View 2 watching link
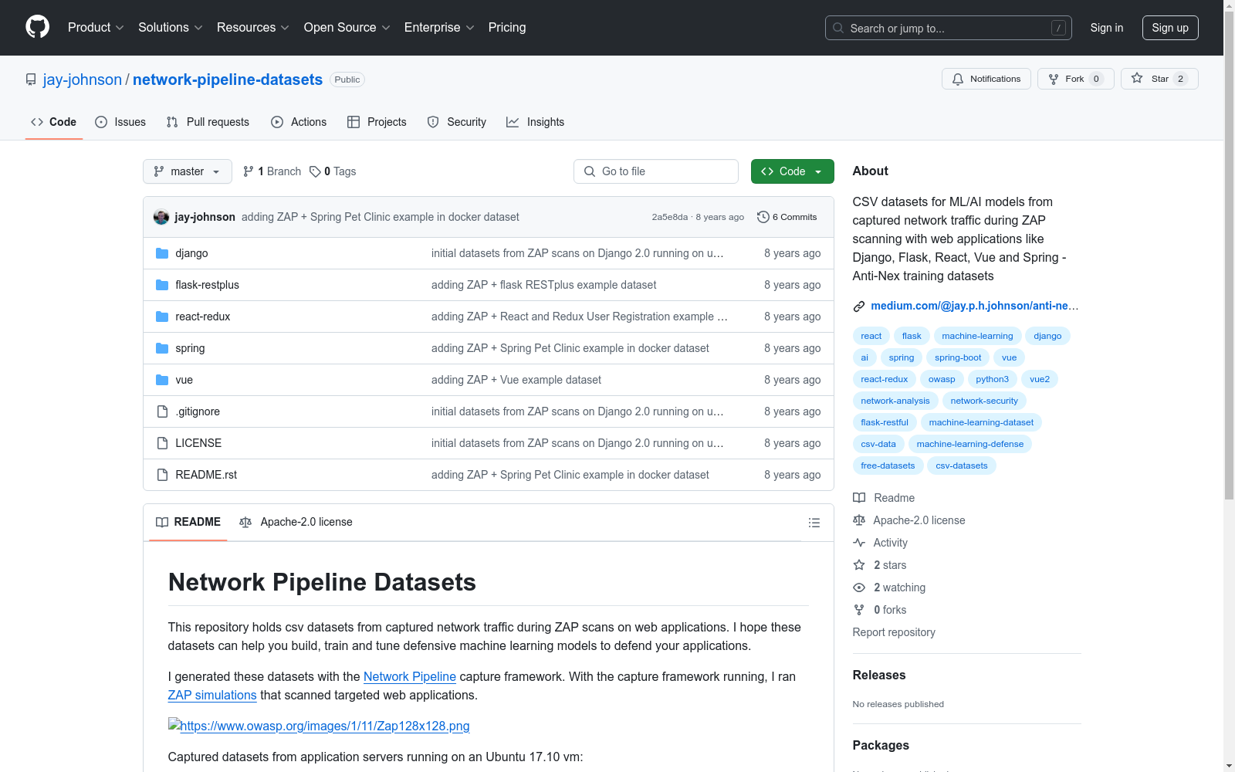Image resolution: width=1235 pixels, height=772 pixels. point(889,587)
